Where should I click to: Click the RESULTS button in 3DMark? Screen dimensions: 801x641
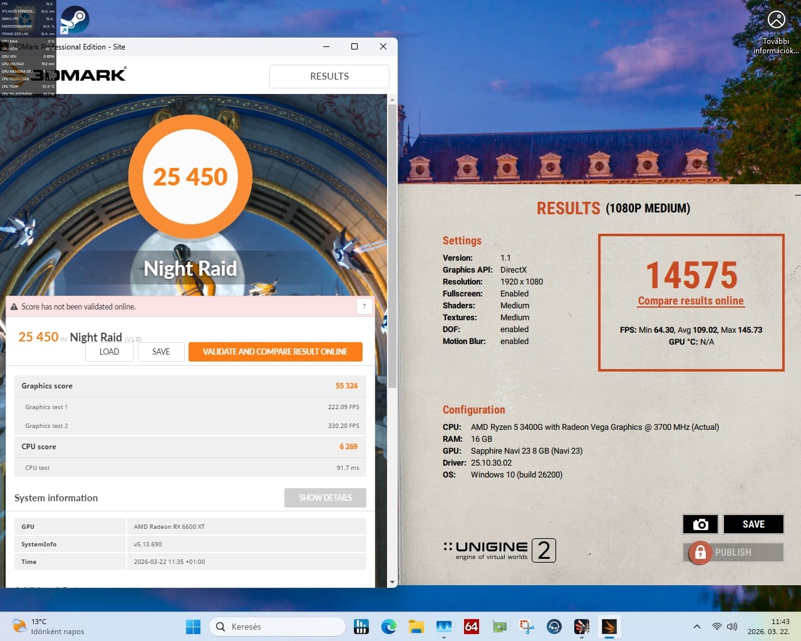[329, 76]
